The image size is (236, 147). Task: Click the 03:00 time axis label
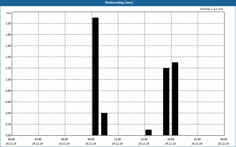click(38, 139)
